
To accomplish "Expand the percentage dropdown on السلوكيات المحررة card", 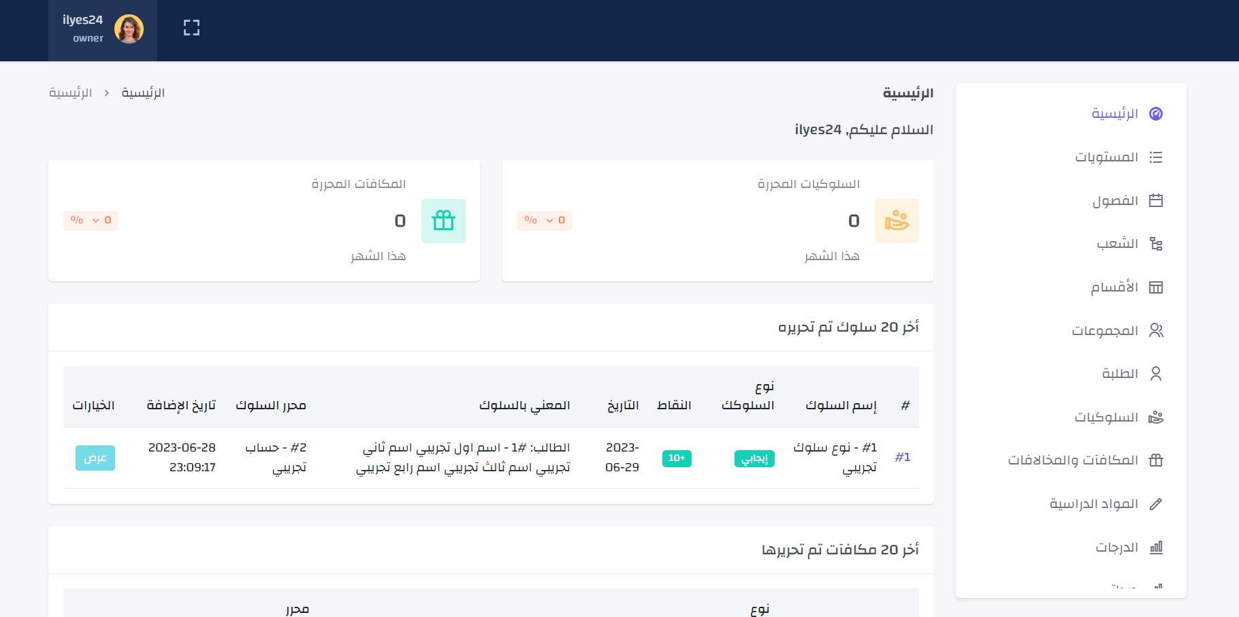I will 545,220.
